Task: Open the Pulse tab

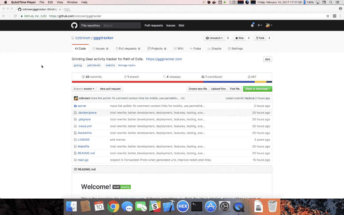Action: 195,48
